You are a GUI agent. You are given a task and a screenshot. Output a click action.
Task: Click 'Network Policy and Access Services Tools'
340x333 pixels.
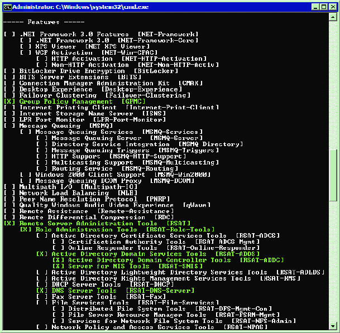tap(152, 327)
